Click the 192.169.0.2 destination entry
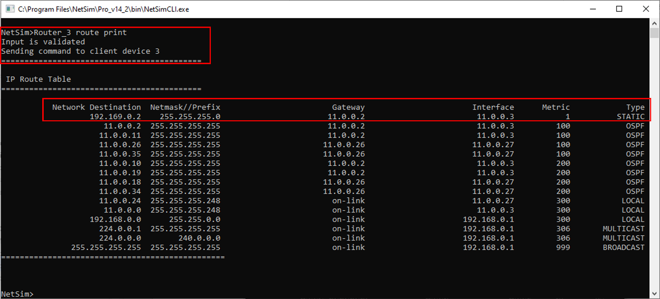The width and height of the screenshot is (660, 299). (x=115, y=116)
